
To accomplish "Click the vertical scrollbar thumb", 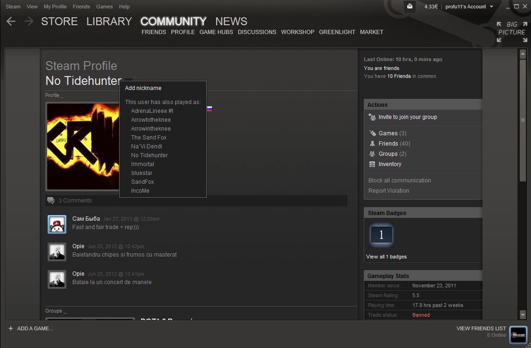I will click(x=523, y=120).
